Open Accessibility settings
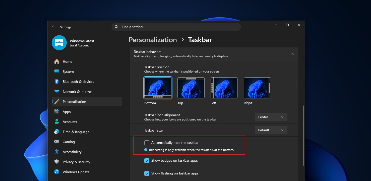Screen dimensions: 371x181 (87, 152)
